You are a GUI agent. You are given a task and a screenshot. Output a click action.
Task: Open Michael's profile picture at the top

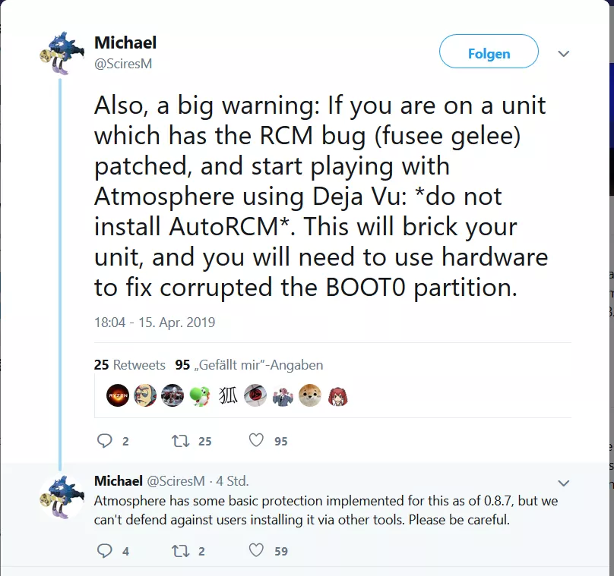(x=62, y=53)
